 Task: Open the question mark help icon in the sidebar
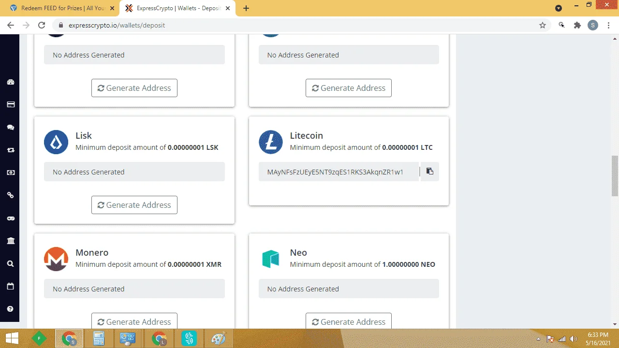pyautogui.click(x=10, y=309)
